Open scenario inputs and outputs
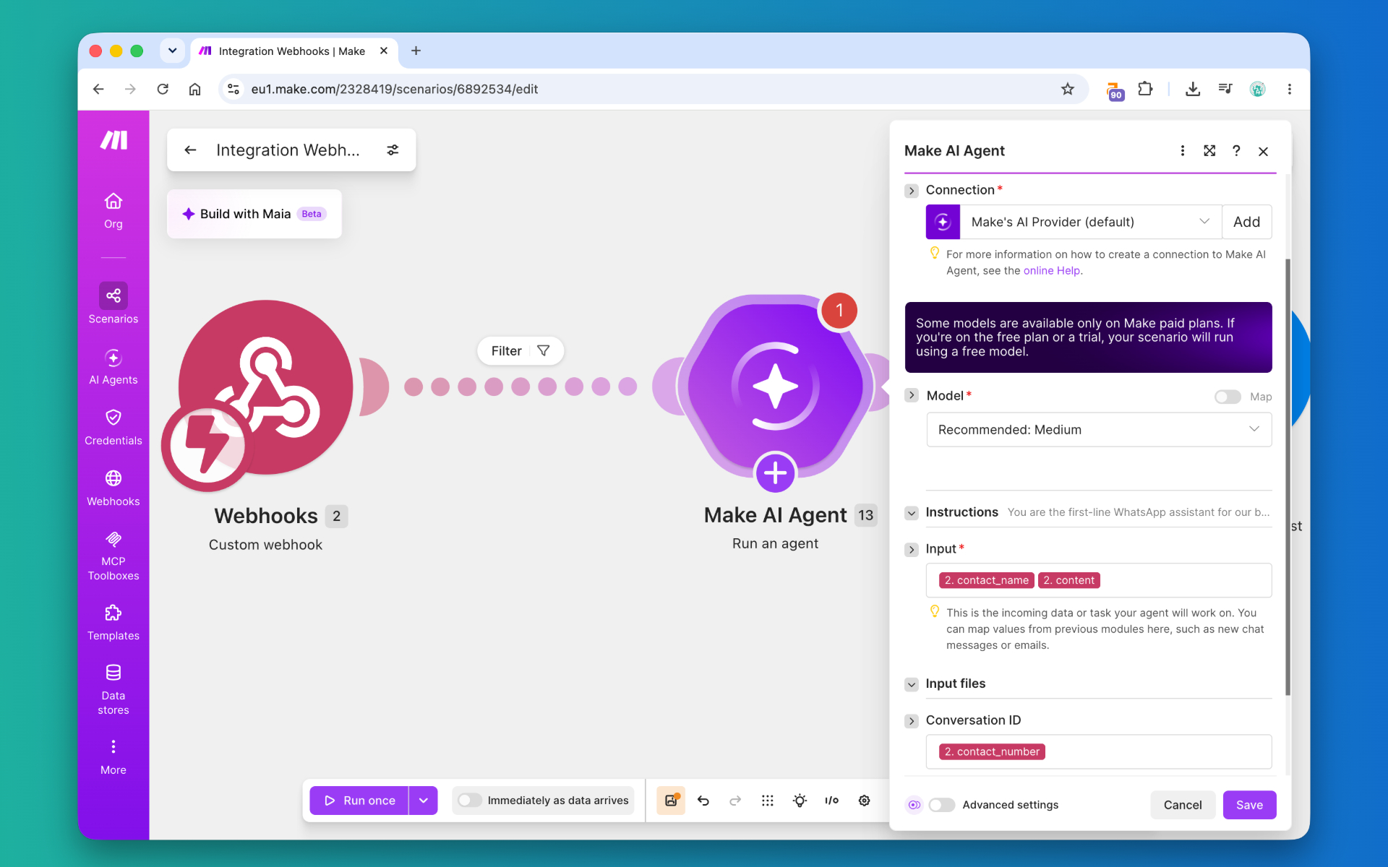This screenshot has height=867, width=1388. pos(832,801)
